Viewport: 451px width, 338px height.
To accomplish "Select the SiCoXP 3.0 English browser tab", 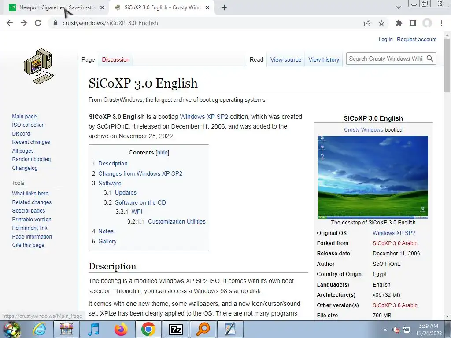I will [x=163, y=7].
